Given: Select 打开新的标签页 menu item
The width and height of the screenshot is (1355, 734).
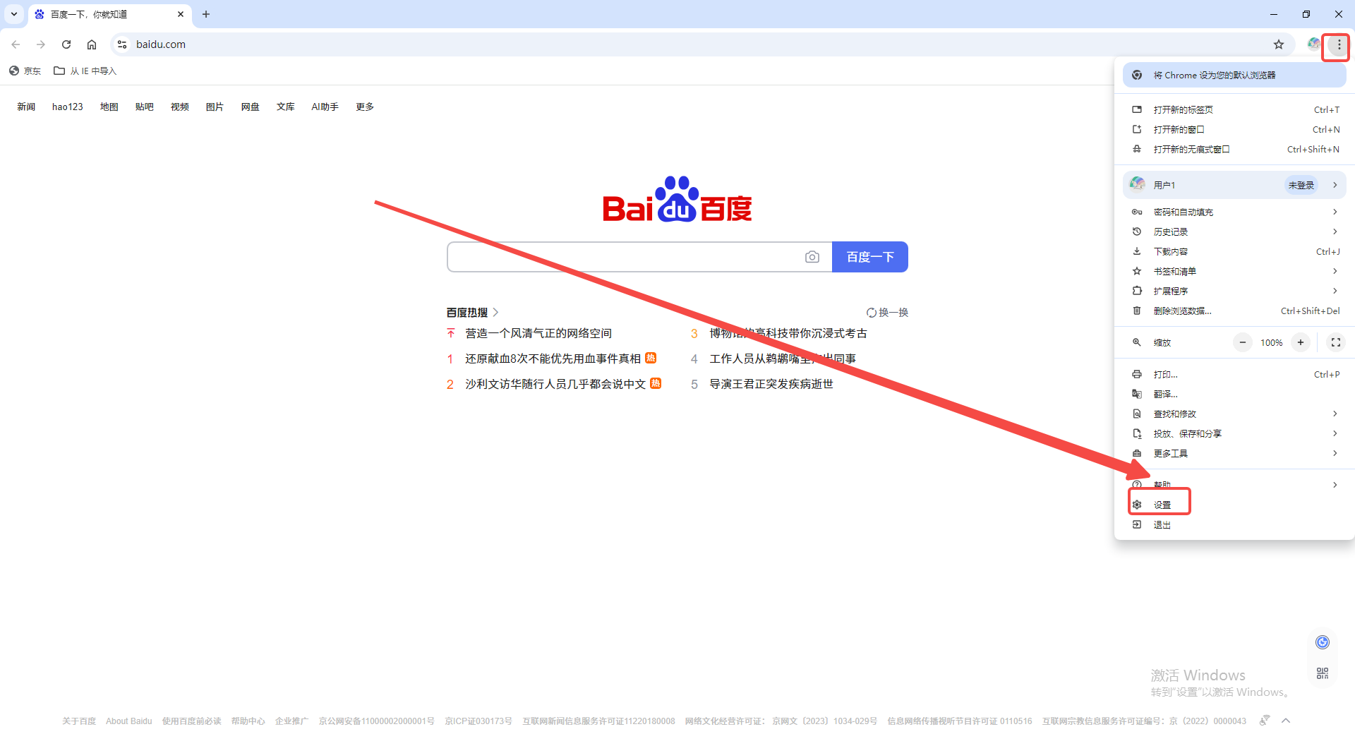Looking at the screenshot, I should click(1234, 109).
